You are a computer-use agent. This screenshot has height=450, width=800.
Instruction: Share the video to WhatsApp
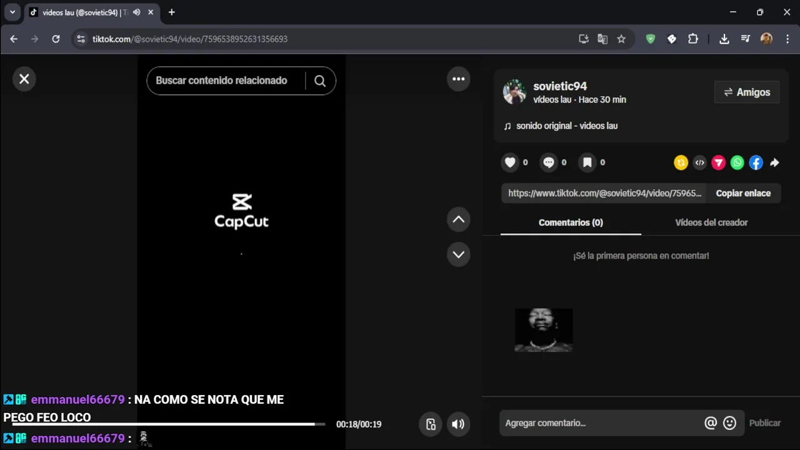[737, 162]
